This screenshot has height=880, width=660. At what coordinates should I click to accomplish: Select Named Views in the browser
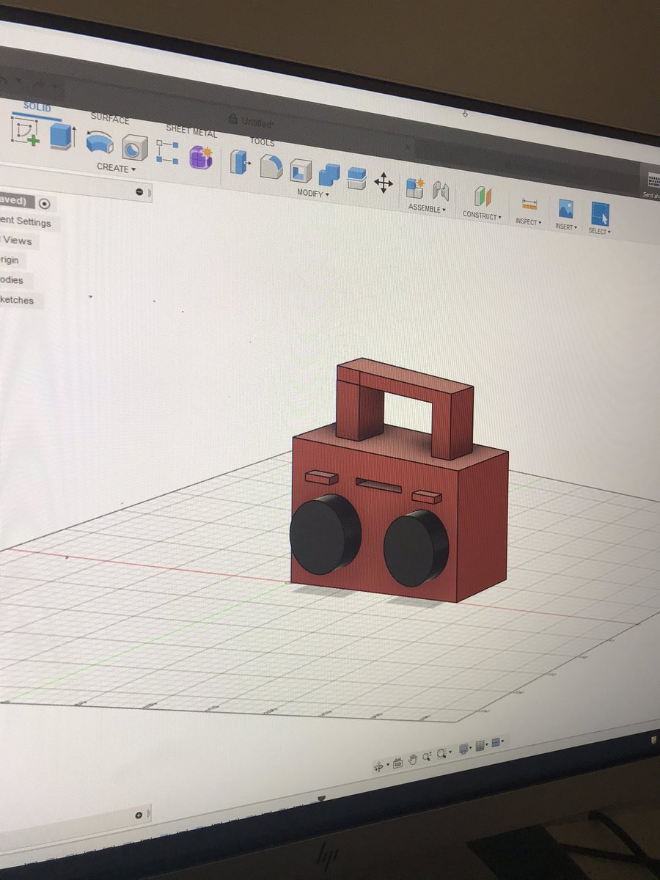tap(16, 241)
